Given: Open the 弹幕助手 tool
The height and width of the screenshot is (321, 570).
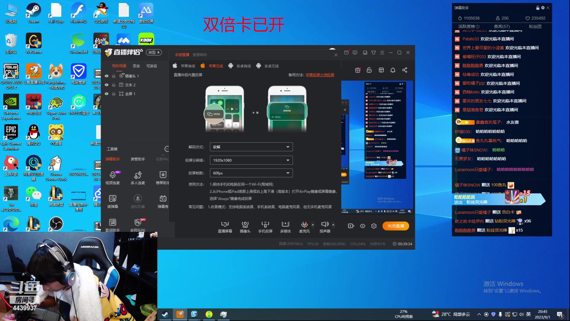Looking at the screenshot, I should tap(113, 159).
